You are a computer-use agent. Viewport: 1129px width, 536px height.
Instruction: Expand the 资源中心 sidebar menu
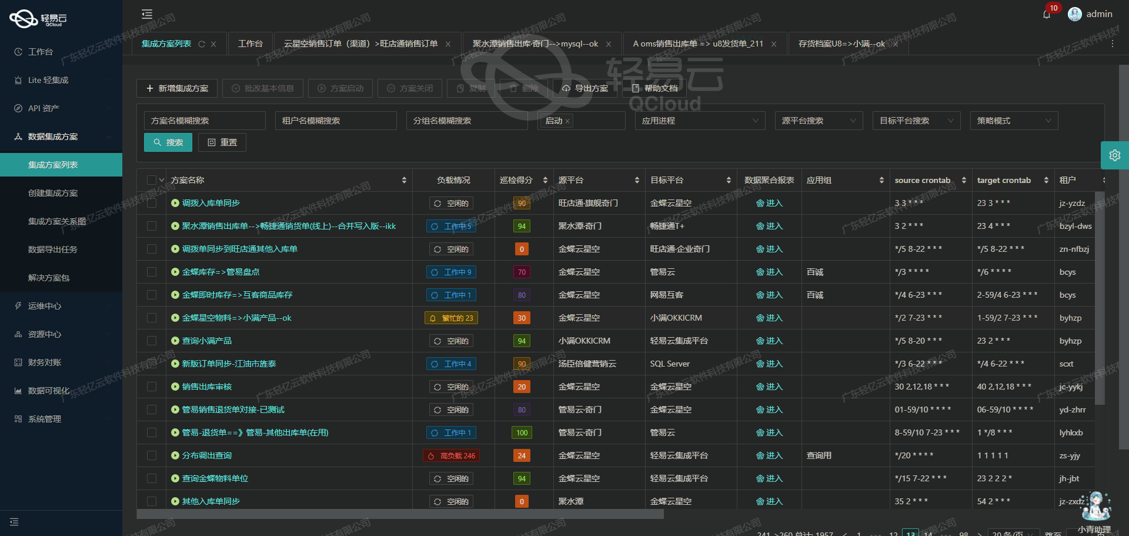(x=61, y=334)
